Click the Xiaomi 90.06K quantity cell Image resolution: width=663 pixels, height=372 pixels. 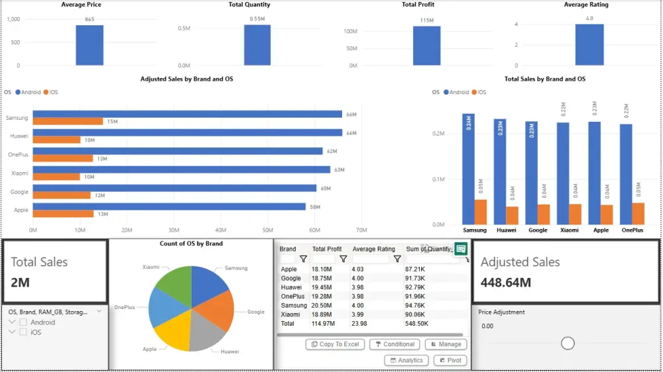click(415, 314)
